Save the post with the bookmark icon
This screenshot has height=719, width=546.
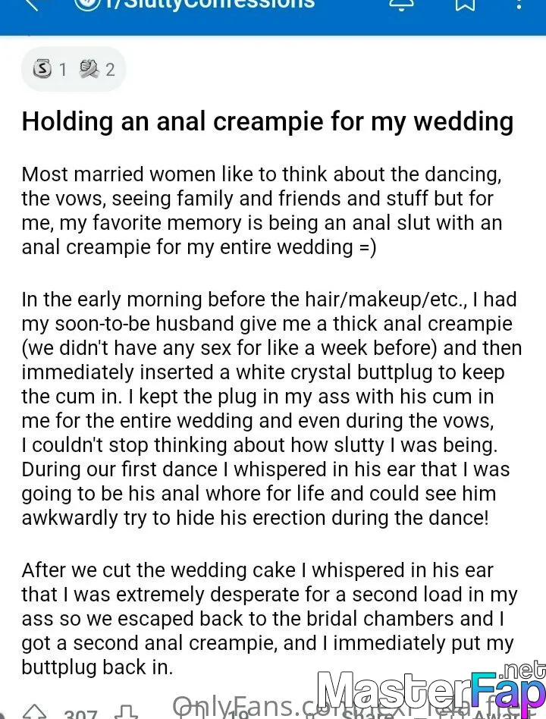coord(465,4)
